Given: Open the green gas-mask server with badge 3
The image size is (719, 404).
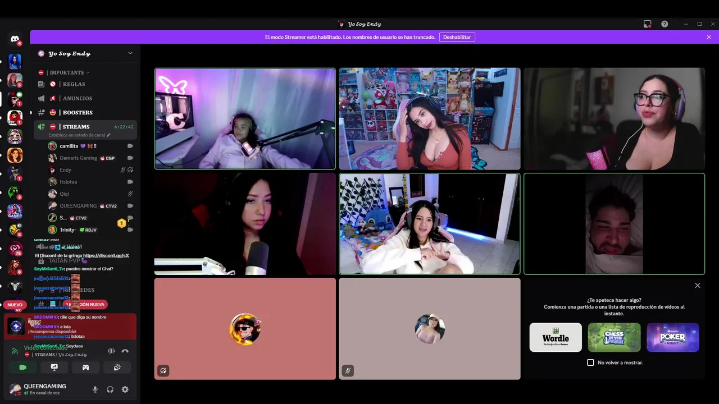Looking at the screenshot, I should (15, 192).
